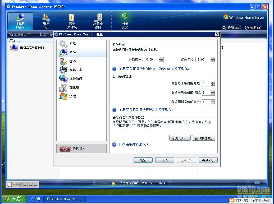This screenshot has height=204, width=274.
Task: Click the 结束时间 time field
Action: 203,59
